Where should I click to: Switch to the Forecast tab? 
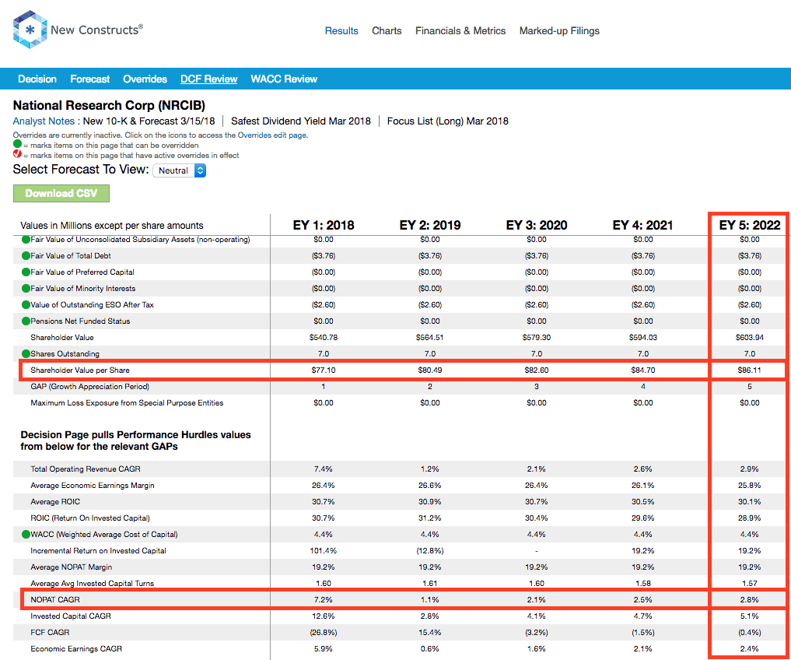tap(89, 79)
